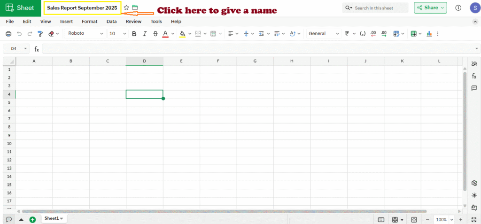Image resolution: width=481 pixels, height=224 pixels.
Task: Zoom in with the plus button
Action: 460,220
